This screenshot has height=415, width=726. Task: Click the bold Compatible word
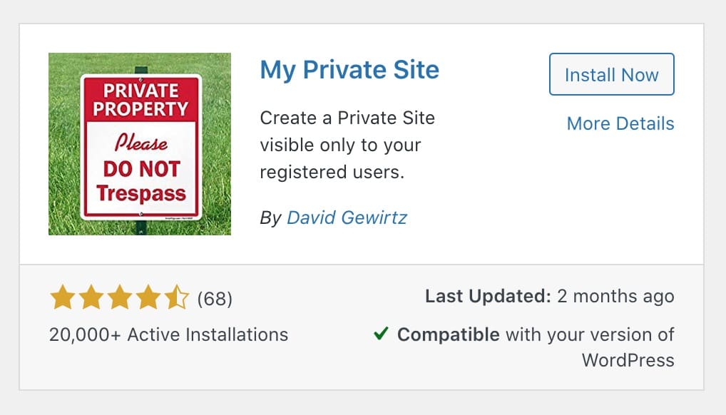(448, 334)
